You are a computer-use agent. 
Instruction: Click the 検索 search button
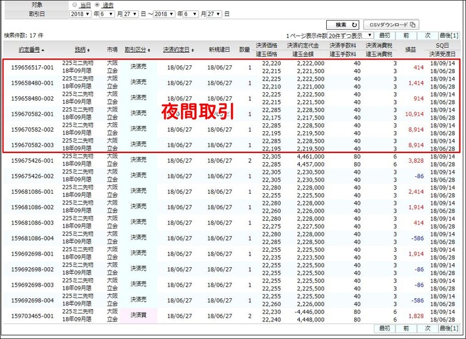coord(342,25)
